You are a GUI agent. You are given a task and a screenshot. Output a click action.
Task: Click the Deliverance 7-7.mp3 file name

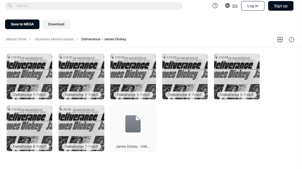click(x=81, y=147)
